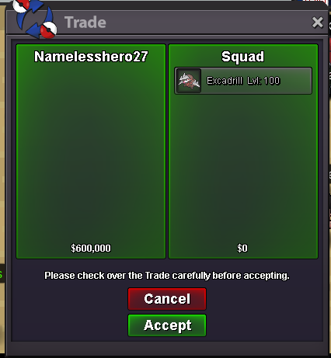
Task: Accept the trade offer
Action: coord(167,325)
